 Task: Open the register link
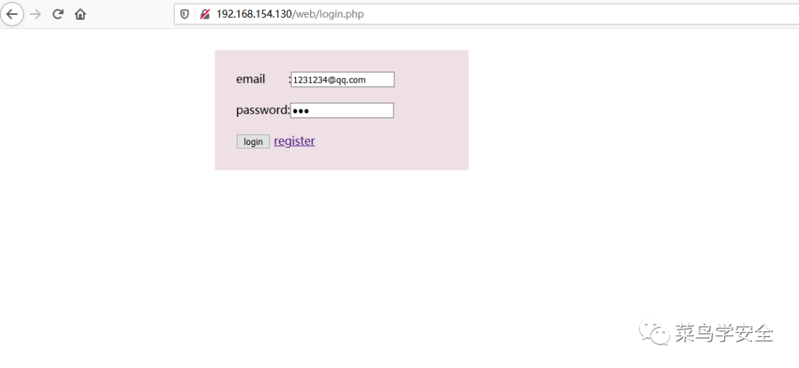pyautogui.click(x=294, y=141)
